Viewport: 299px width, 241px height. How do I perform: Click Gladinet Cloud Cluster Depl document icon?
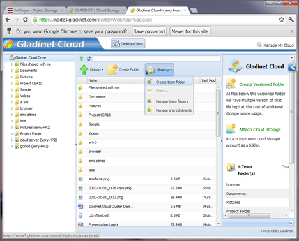[80, 207]
